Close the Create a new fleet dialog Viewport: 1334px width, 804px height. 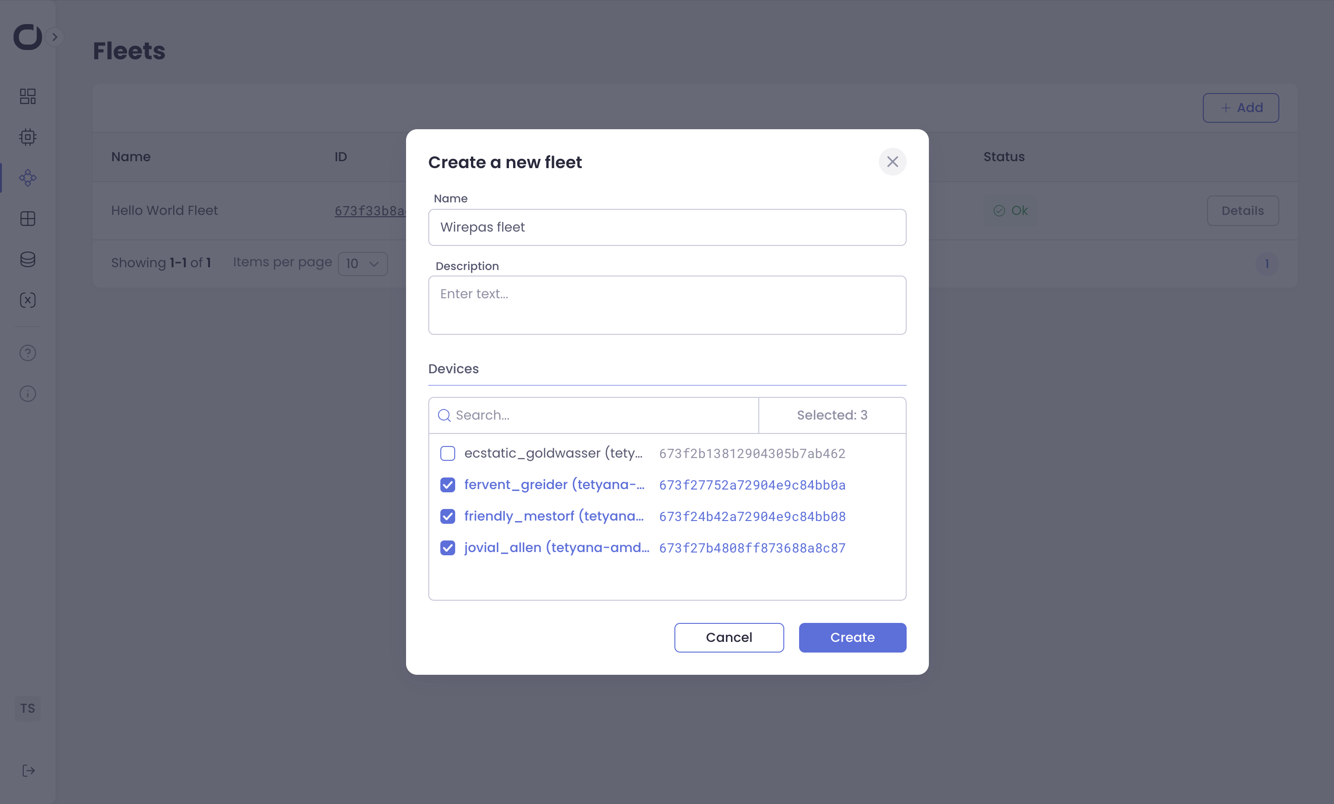(892, 162)
